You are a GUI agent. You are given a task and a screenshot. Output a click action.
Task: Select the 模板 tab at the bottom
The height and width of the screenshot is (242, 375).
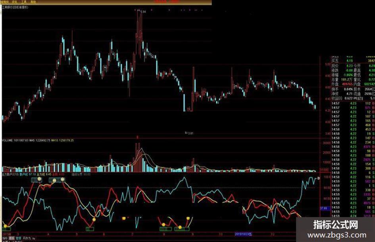click(12, 238)
